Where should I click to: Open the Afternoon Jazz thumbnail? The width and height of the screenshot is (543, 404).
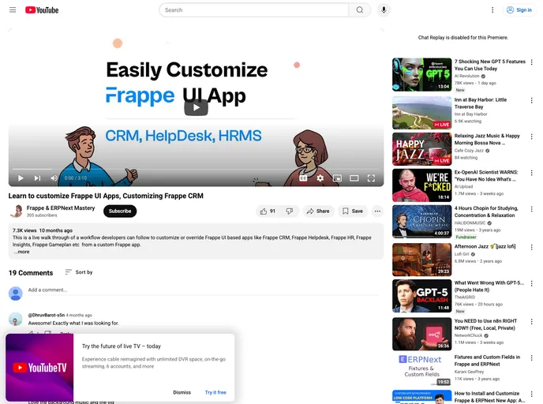pyautogui.click(x=421, y=260)
